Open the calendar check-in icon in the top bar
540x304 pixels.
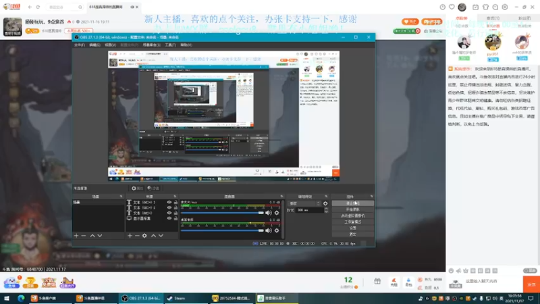click(475, 7)
